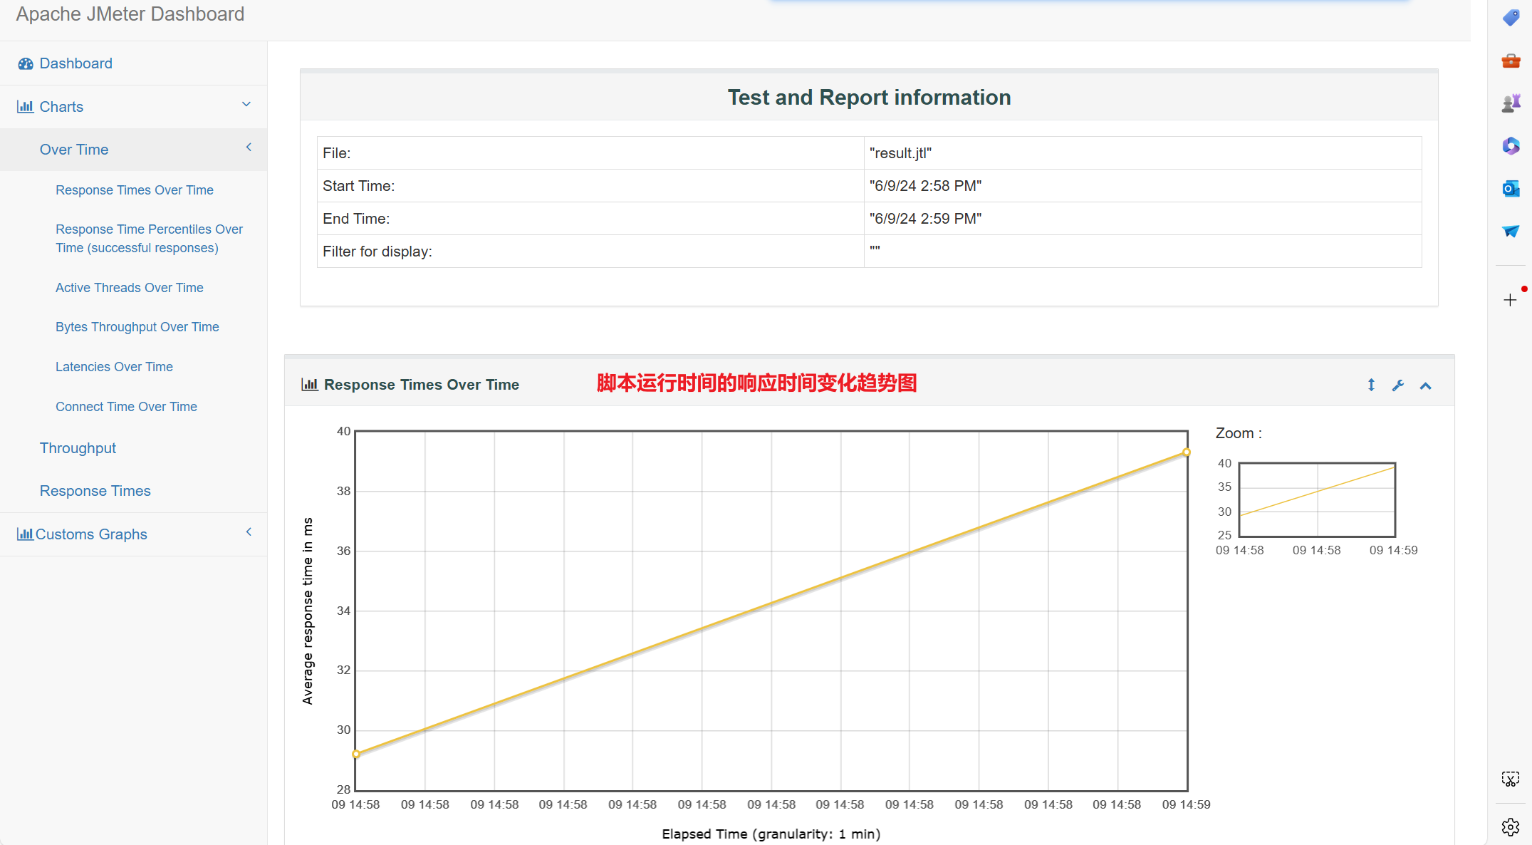Click the bar-chart icon beside panel title
The height and width of the screenshot is (845, 1532).
(x=310, y=385)
